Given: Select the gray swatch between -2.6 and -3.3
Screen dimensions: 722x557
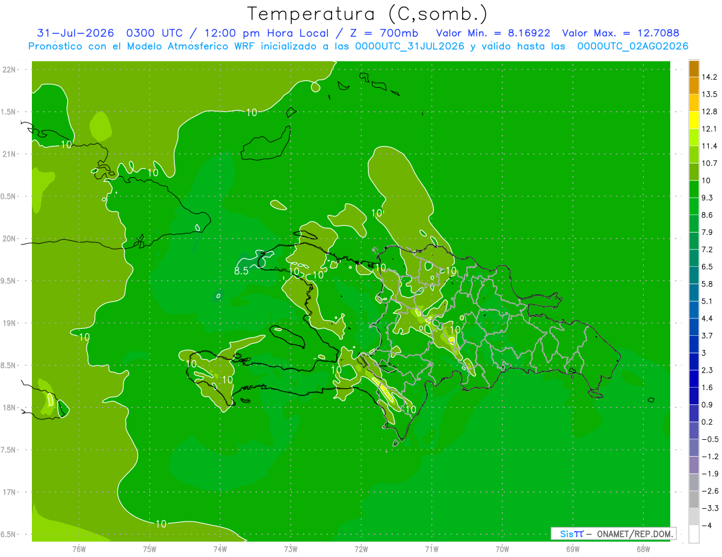Looking at the screenshot, I should pos(694,499).
